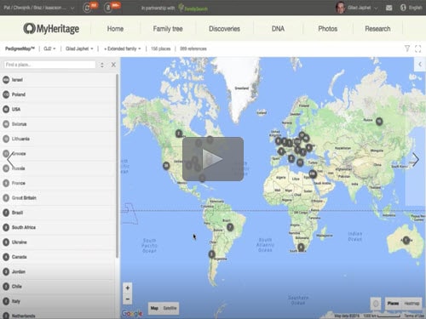Select Brazil in places list
The image size is (426, 319).
(58, 213)
